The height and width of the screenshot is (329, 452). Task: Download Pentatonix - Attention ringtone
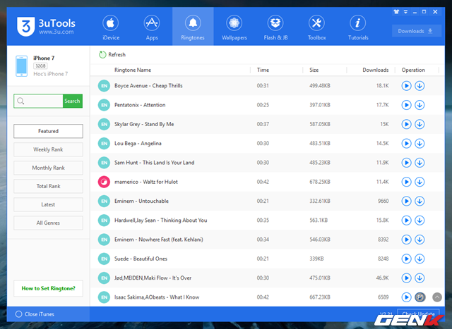click(420, 105)
